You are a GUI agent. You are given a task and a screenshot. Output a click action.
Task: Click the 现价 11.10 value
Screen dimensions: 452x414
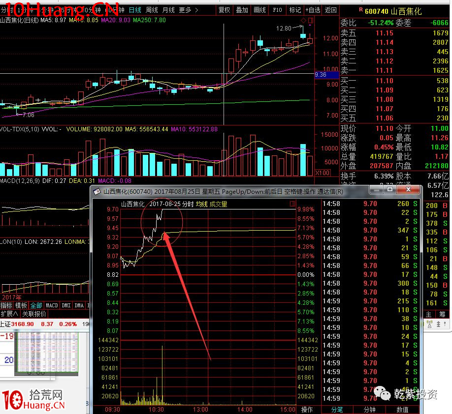pos(384,128)
